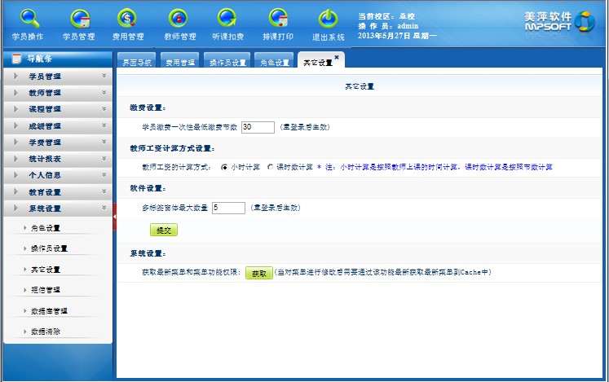Expand the 统计报表 sidebar section
Screen dimensions: 609x382
point(56,159)
